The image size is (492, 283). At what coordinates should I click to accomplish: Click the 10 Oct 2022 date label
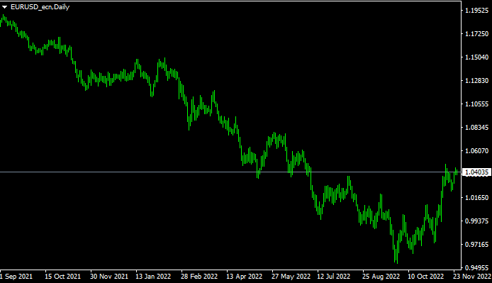pos(426,277)
